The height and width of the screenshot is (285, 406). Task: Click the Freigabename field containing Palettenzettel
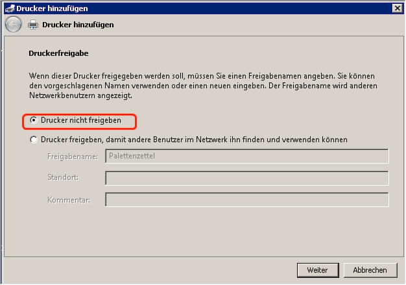(246, 156)
